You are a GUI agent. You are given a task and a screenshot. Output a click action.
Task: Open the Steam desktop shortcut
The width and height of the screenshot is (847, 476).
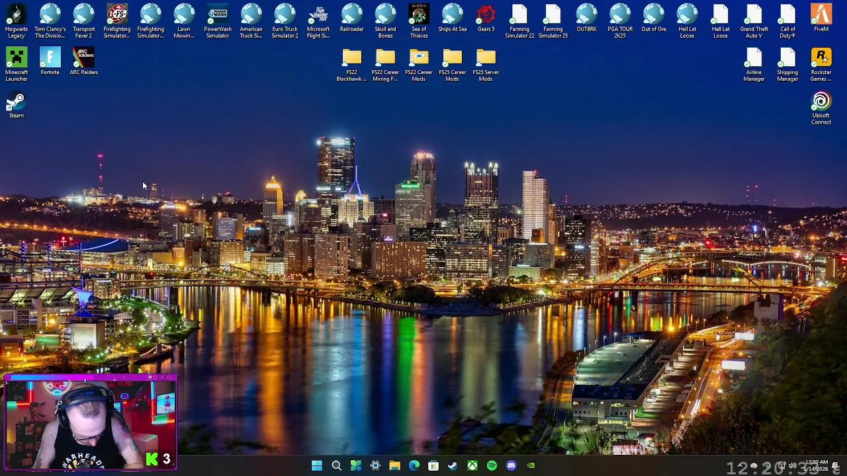tap(17, 105)
